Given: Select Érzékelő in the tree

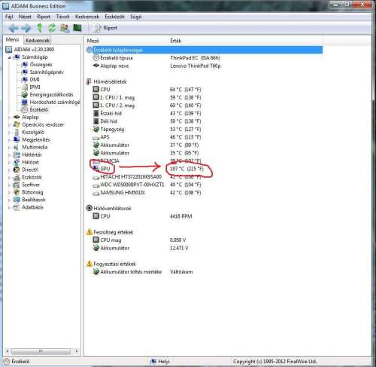Looking at the screenshot, I should pos(38,110).
